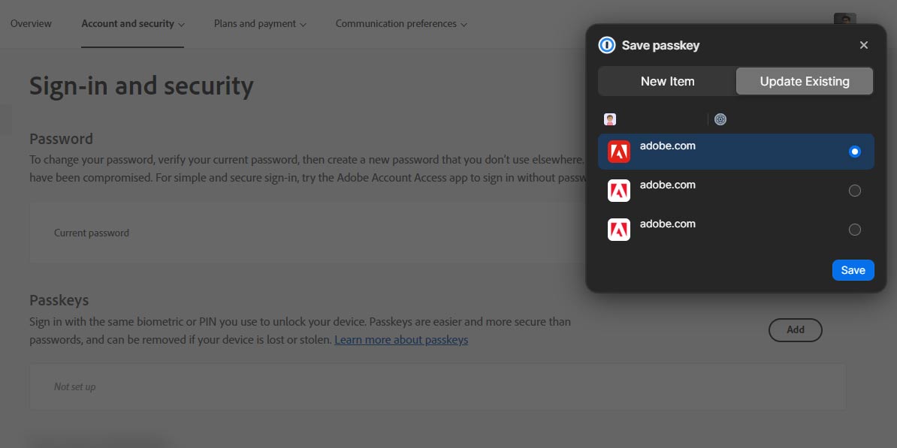Click the 1Password logo in the dialog header

pos(607,45)
